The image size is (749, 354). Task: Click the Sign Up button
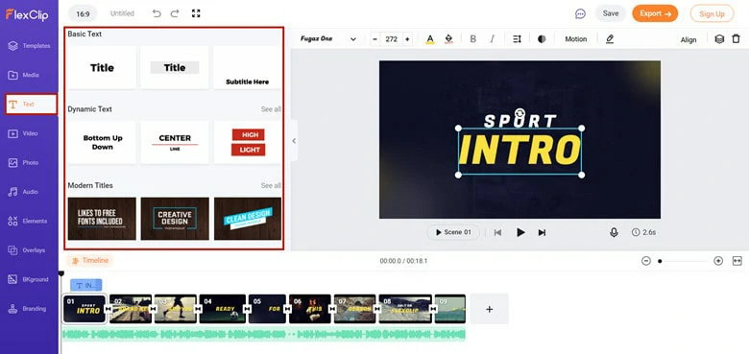point(712,13)
